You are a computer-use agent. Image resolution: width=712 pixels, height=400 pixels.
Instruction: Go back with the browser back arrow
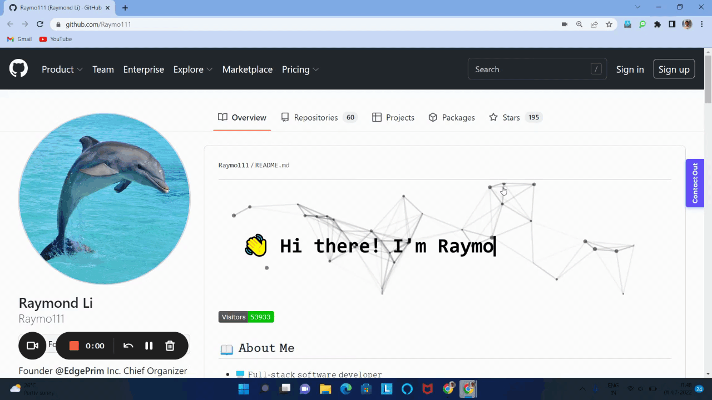pyautogui.click(x=10, y=24)
